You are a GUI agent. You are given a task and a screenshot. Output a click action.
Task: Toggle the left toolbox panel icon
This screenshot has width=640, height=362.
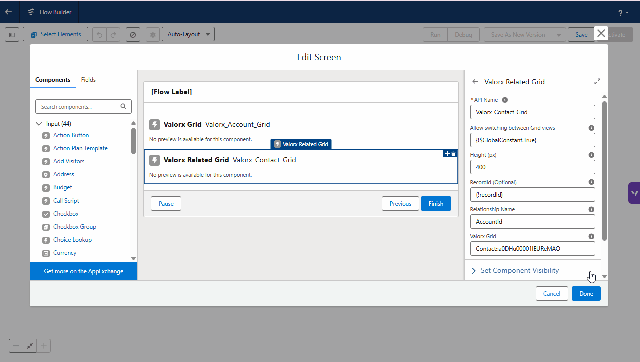(12, 35)
